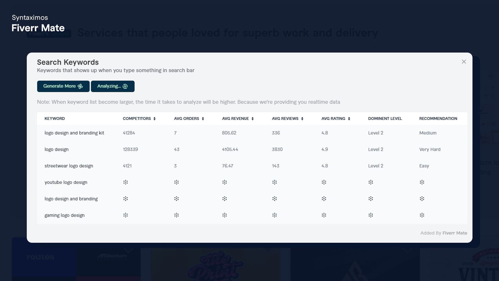
Task: Click avg revenue value 4105.44
Action: [230, 149]
